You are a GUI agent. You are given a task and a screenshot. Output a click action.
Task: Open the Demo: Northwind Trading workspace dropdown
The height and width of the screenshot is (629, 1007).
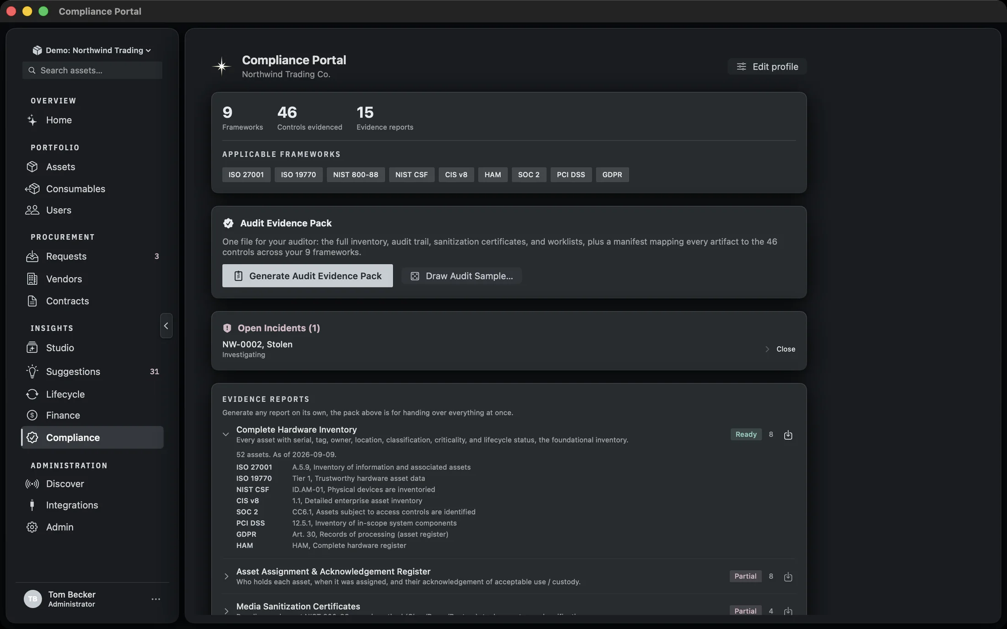92,50
